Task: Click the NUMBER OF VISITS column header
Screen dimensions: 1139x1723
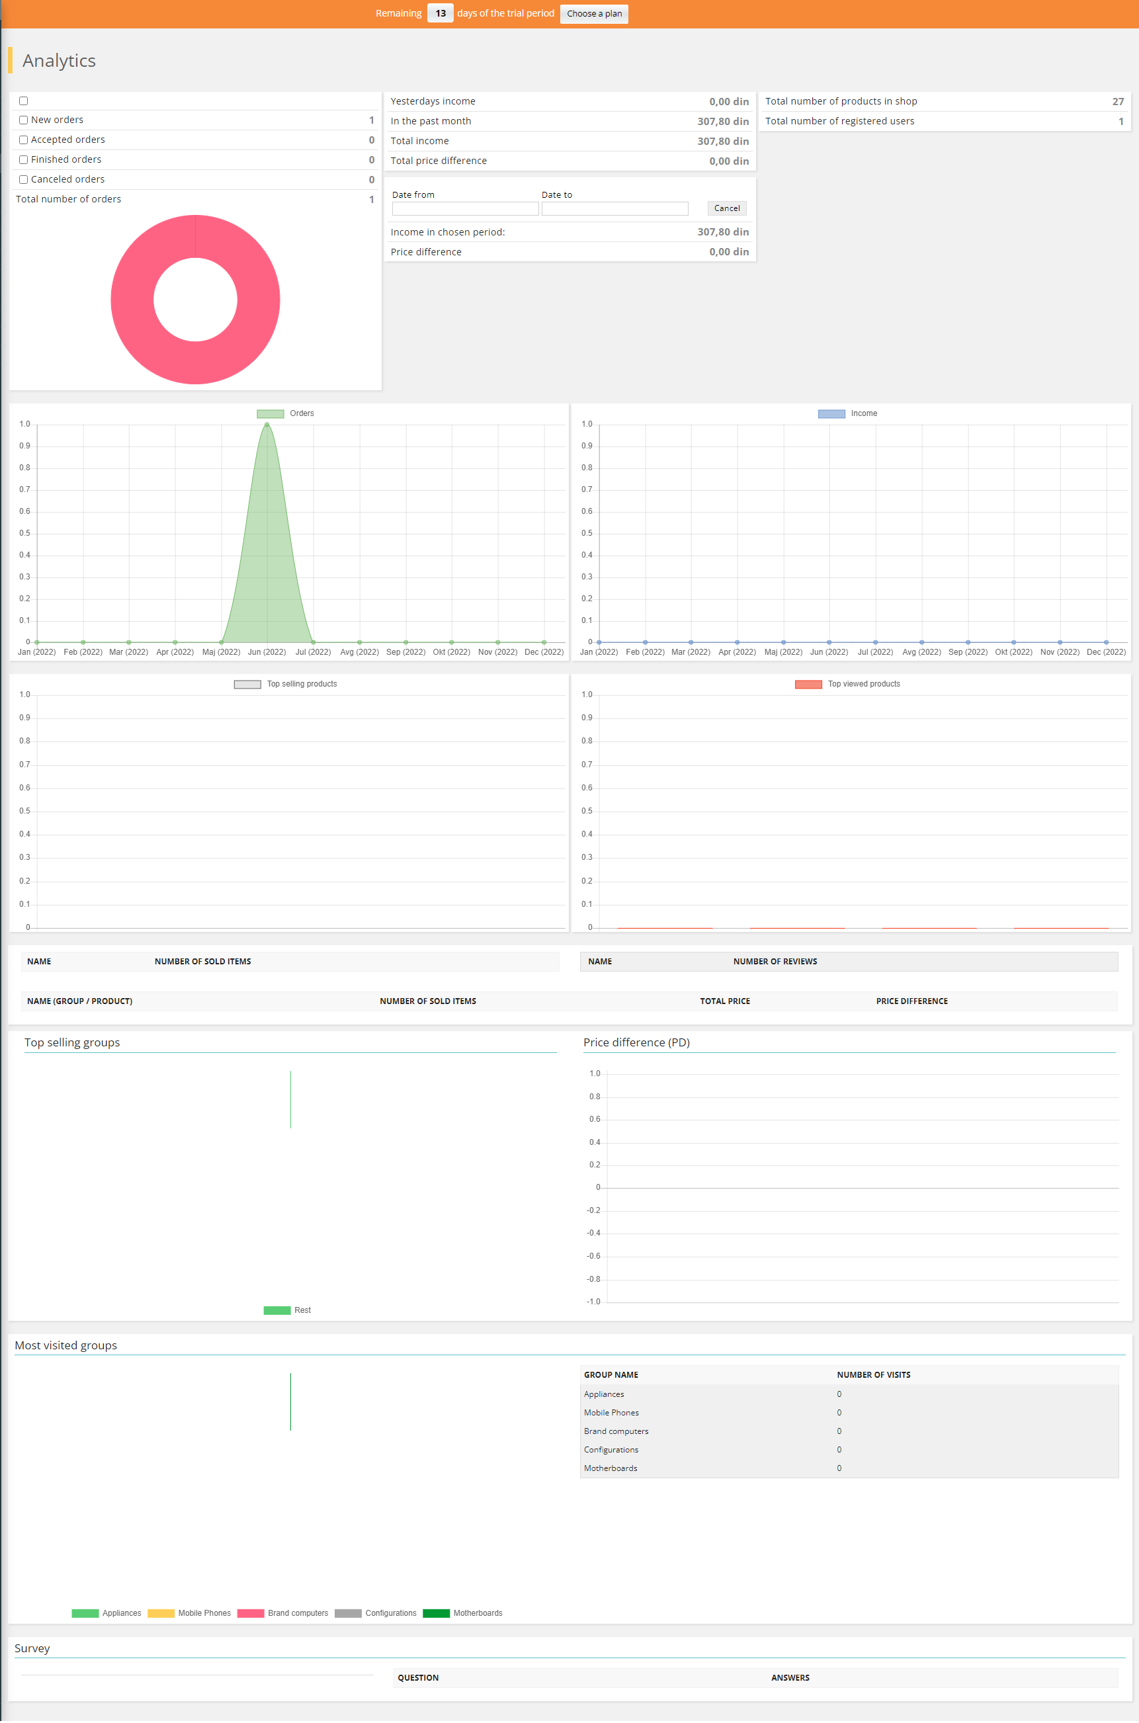Action: coord(873,1375)
